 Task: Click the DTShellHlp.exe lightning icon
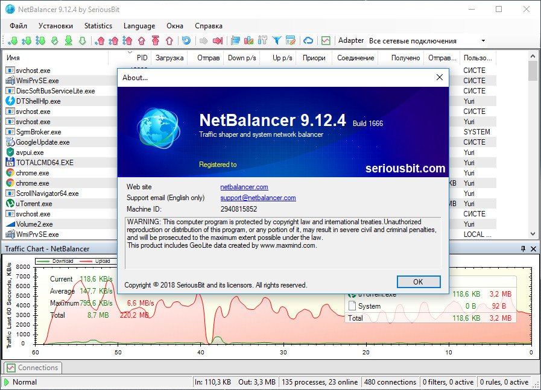click(10, 101)
